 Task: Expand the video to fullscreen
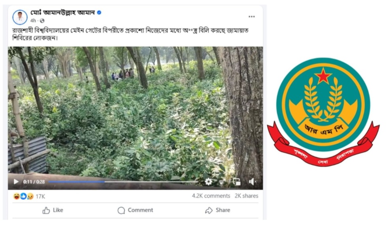pos(222,182)
